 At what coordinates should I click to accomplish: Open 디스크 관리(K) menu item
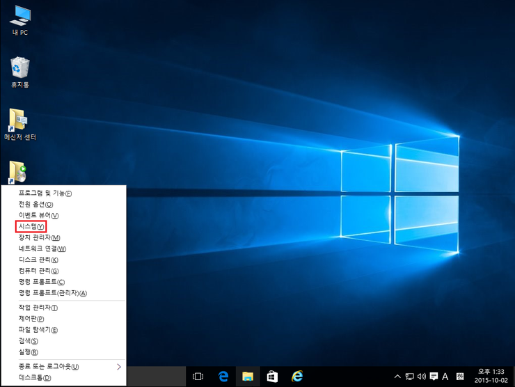[x=64, y=260]
